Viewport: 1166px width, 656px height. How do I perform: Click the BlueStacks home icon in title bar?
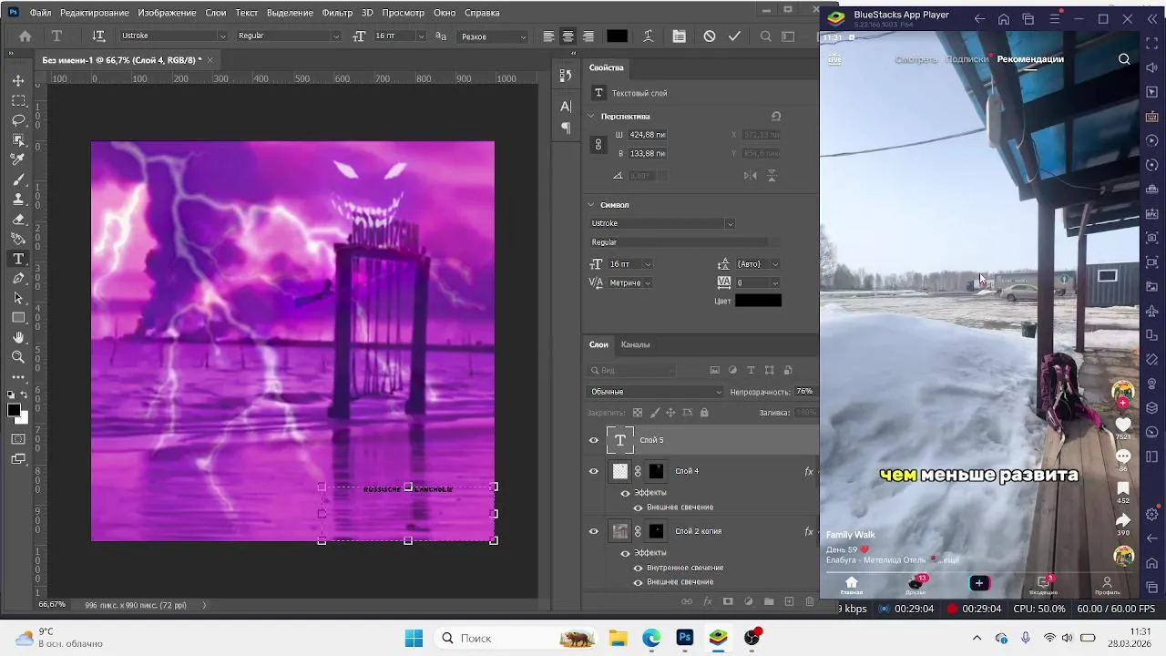coord(1004,19)
